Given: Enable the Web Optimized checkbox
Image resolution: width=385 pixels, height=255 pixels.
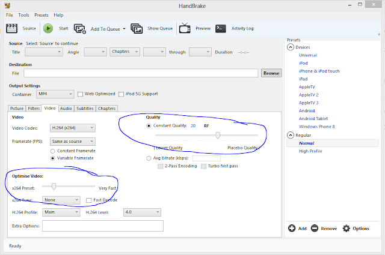Looking at the screenshot, I should coord(80,94).
